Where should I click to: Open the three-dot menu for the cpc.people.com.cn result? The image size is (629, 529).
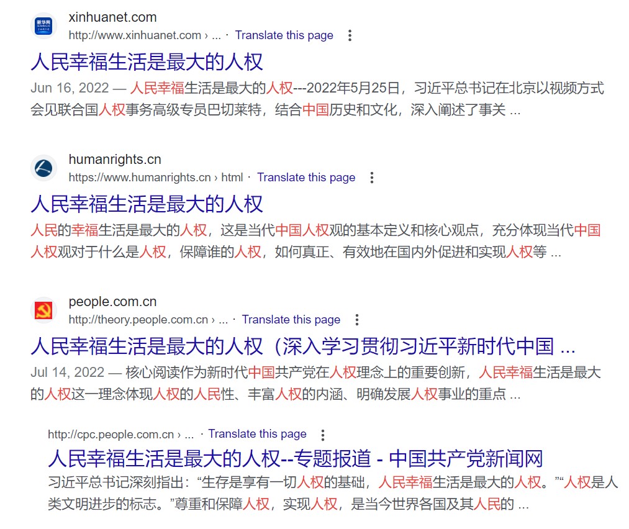(322, 435)
